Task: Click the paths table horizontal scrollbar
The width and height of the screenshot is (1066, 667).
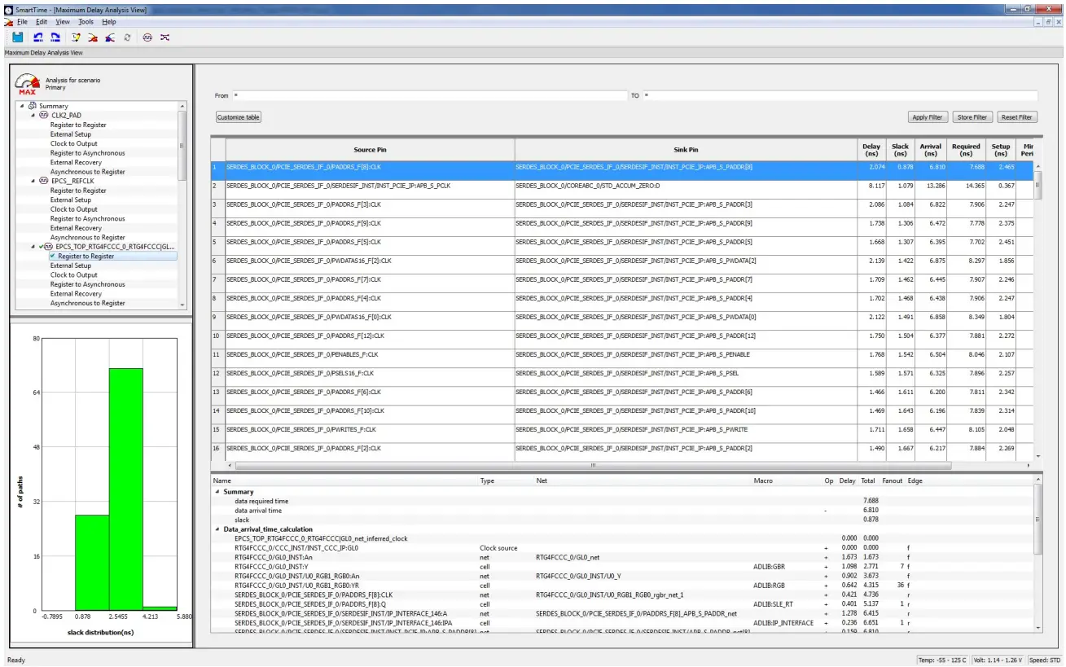Action: pyautogui.click(x=592, y=465)
